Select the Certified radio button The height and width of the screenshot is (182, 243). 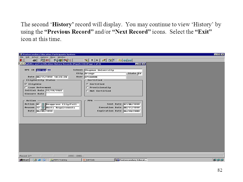[x=87, y=84]
